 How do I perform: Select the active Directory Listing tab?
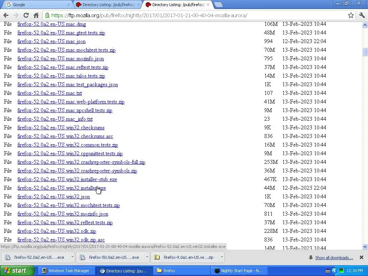177,5
